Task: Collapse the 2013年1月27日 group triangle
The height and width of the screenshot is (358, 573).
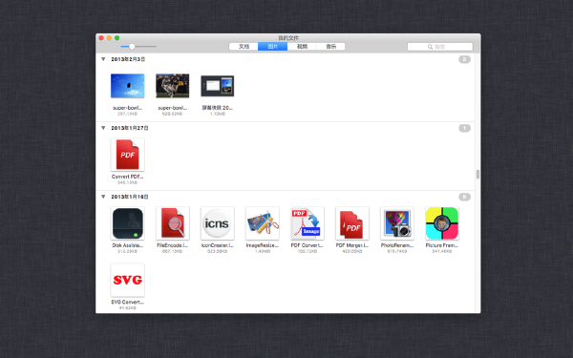Action: 103,128
